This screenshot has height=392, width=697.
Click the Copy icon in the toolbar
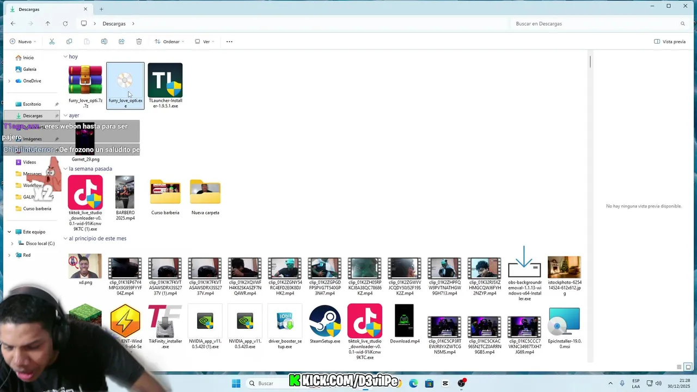[69, 41]
